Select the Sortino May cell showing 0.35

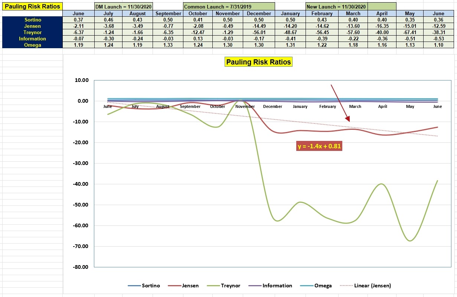tap(409, 20)
